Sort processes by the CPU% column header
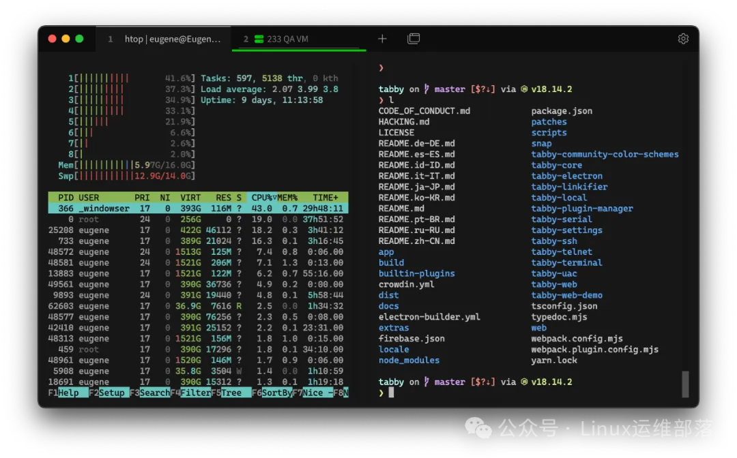Image resolution: width=737 pixels, height=458 pixels. [263, 198]
